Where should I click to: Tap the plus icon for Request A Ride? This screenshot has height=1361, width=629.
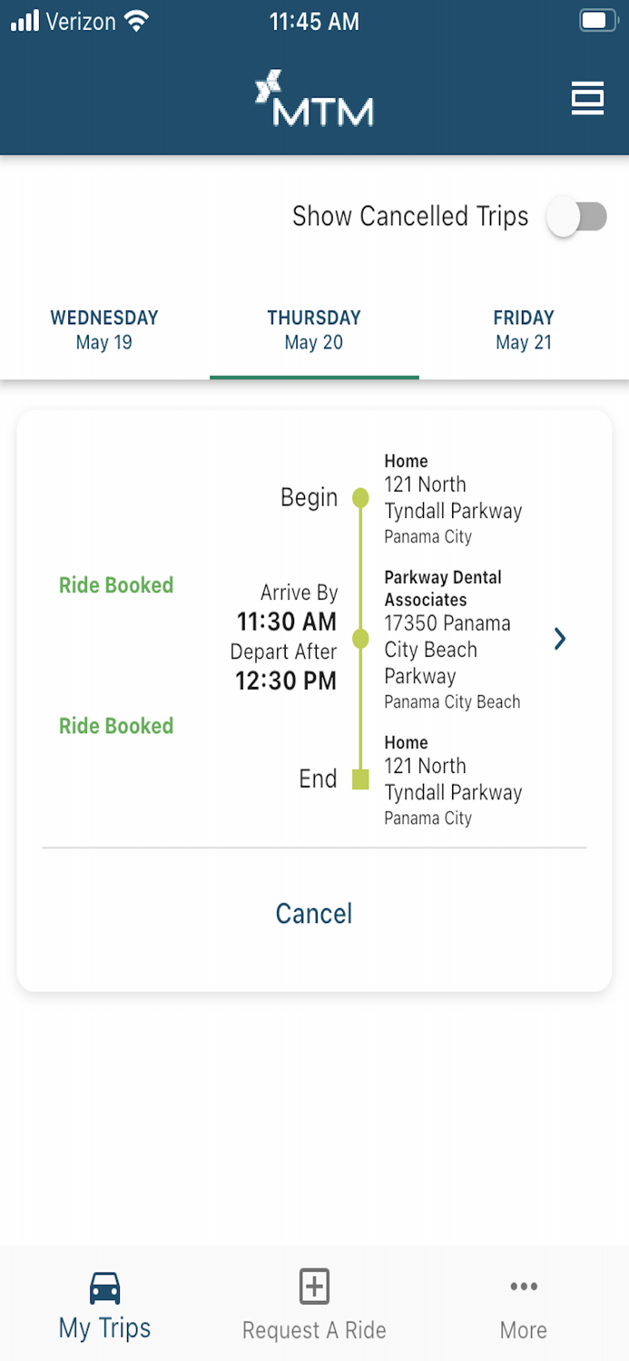click(314, 1287)
